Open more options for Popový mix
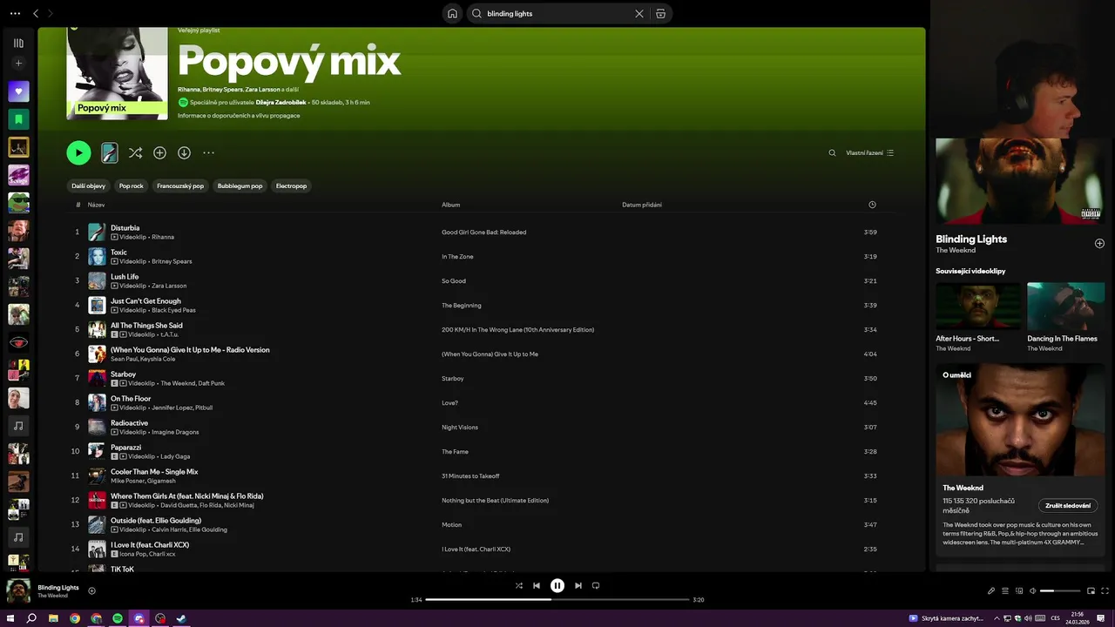Screen dimensions: 1115x627 tap(208, 153)
